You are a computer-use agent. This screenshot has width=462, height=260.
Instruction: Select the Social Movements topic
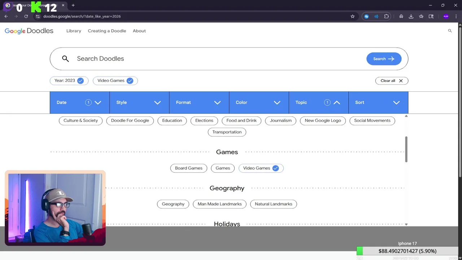[372, 121]
